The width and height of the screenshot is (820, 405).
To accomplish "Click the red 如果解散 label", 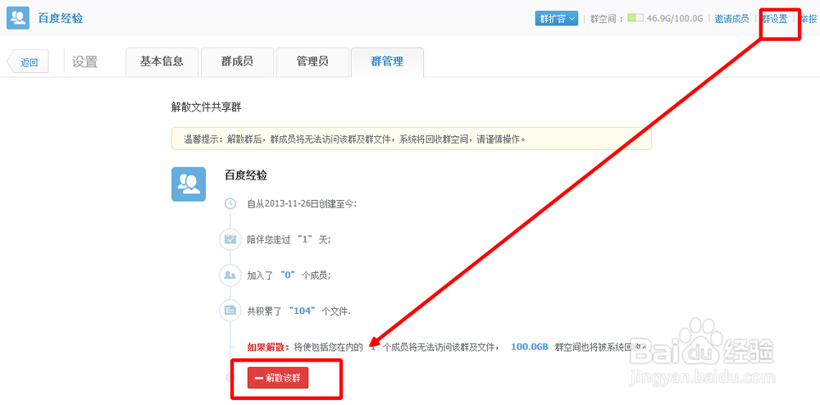I will [268, 347].
